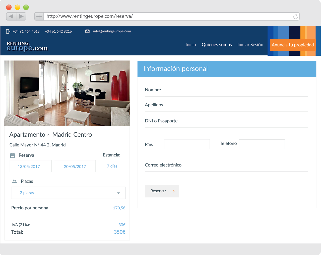The image size is (321, 255).
Task: Click the phone icon in top bar
Action: tap(8, 31)
